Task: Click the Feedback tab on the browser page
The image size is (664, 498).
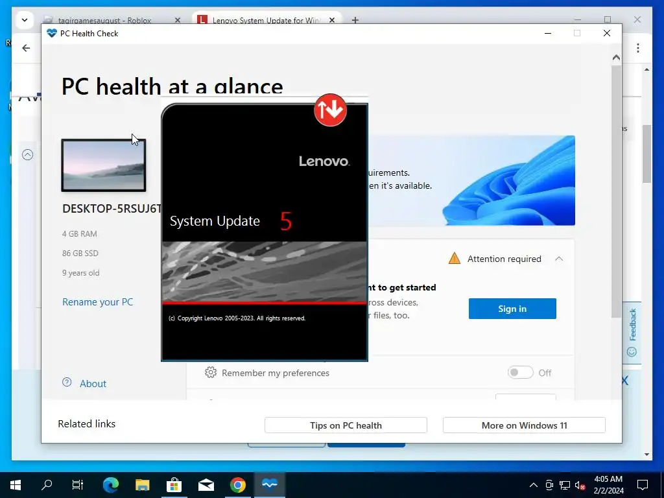Action: click(x=632, y=333)
